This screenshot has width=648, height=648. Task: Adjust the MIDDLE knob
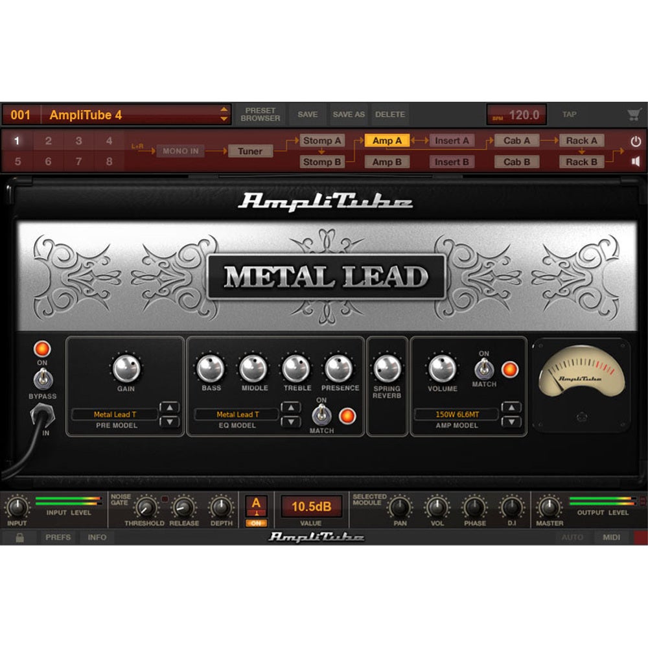point(254,368)
